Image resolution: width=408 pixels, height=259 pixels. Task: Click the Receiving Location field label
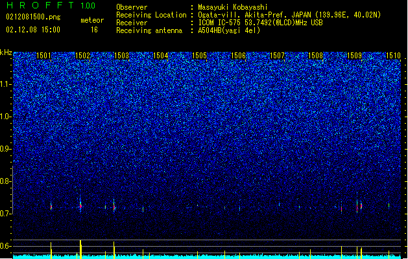pos(151,15)
